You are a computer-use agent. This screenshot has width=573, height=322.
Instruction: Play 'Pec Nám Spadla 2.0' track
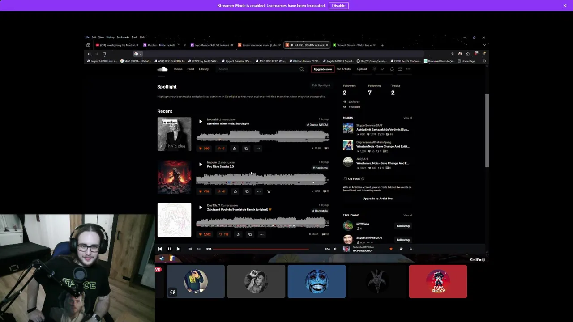tap(201, 165)
